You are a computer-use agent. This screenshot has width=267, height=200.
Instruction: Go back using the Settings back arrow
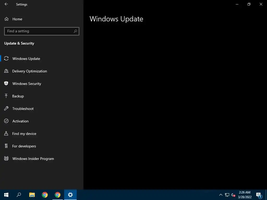pyautogui.click(x=6, y=4)
